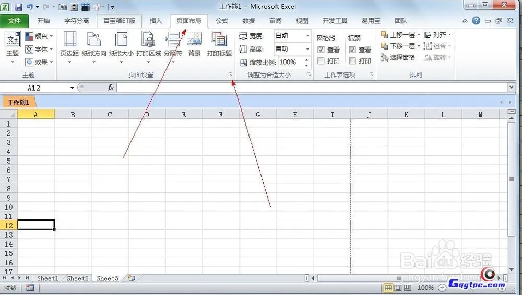
Task: Click the 打印标题 print titles button
Action: coord(219,45)
